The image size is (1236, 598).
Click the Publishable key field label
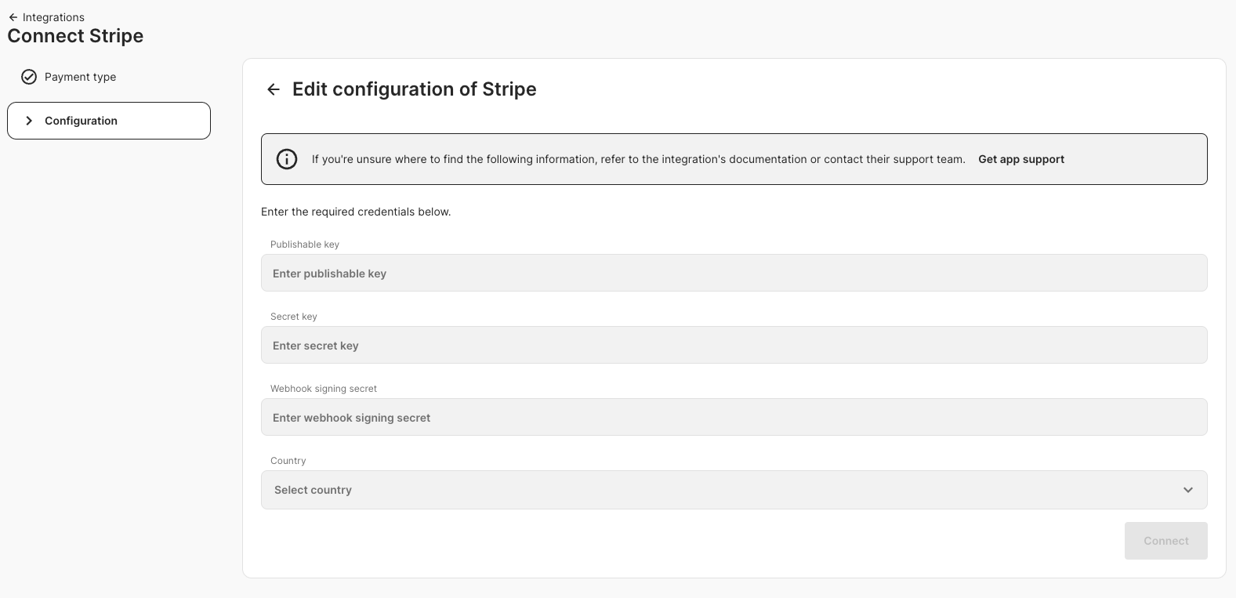(x=305, y=245)
